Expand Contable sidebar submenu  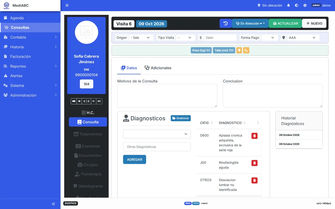(30, 37)
